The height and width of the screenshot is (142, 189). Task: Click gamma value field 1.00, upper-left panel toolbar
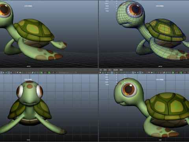point(53,73)
